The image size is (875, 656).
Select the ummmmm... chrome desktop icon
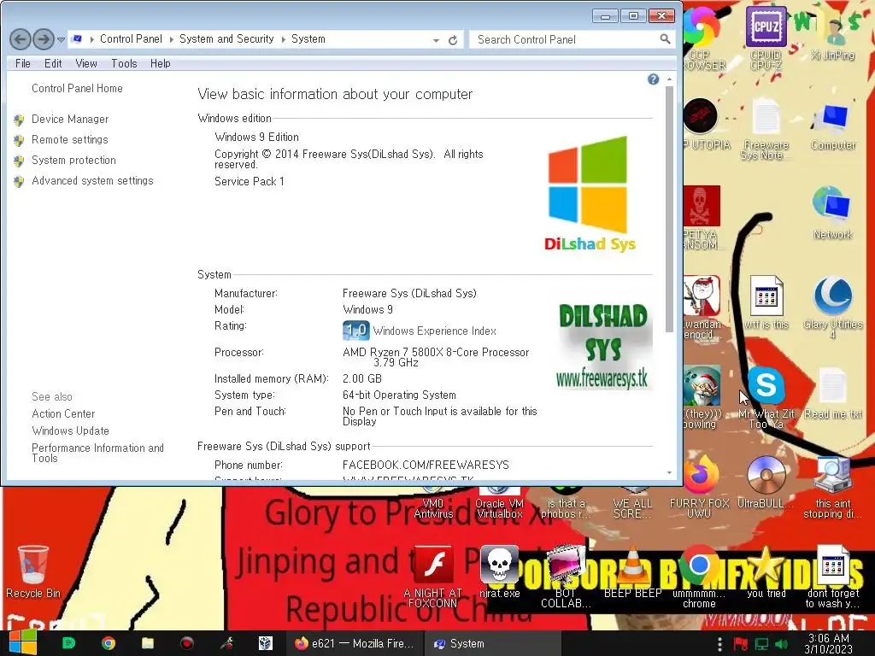tap(699, 577)
